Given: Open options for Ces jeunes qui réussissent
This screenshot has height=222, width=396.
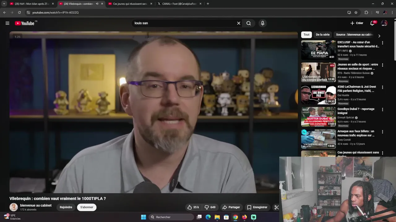Looking at the screenshot, I should point(382,153).
